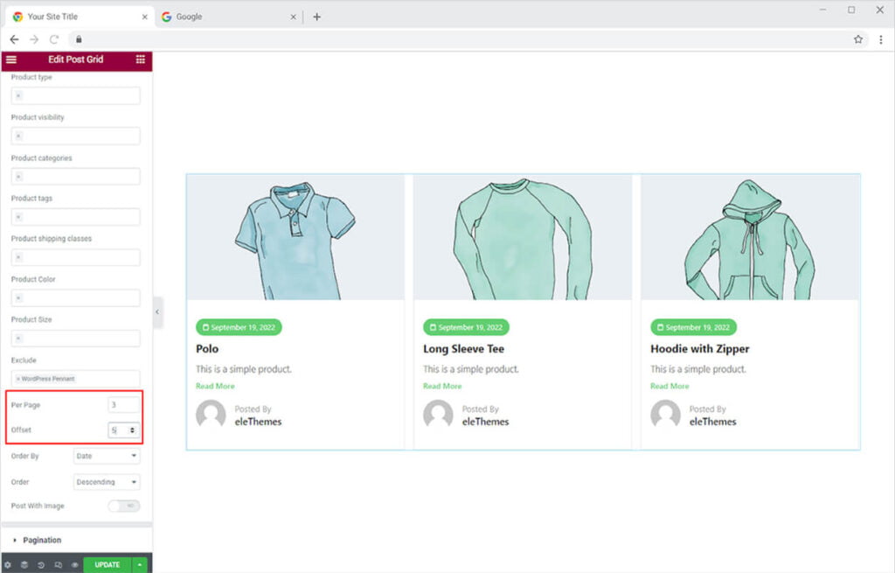The height and width of the screenshot is (573, 895).
Task: Open a new browser tab
Action: 316,17
